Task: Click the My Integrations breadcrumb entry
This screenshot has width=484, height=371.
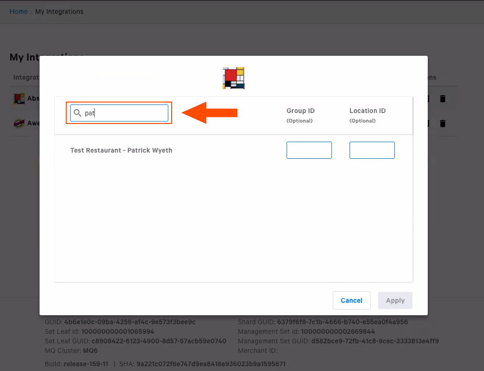Action: point(59,11)
